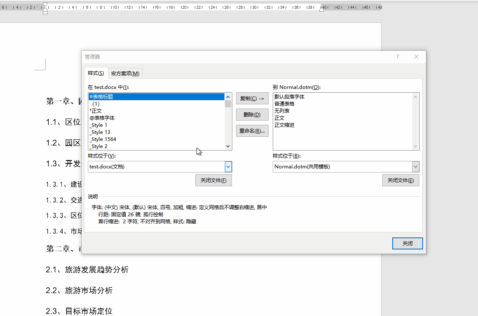Select the 样式 tab
The image size is (478, 316).
pyautogui.click(x=96, y=73)
